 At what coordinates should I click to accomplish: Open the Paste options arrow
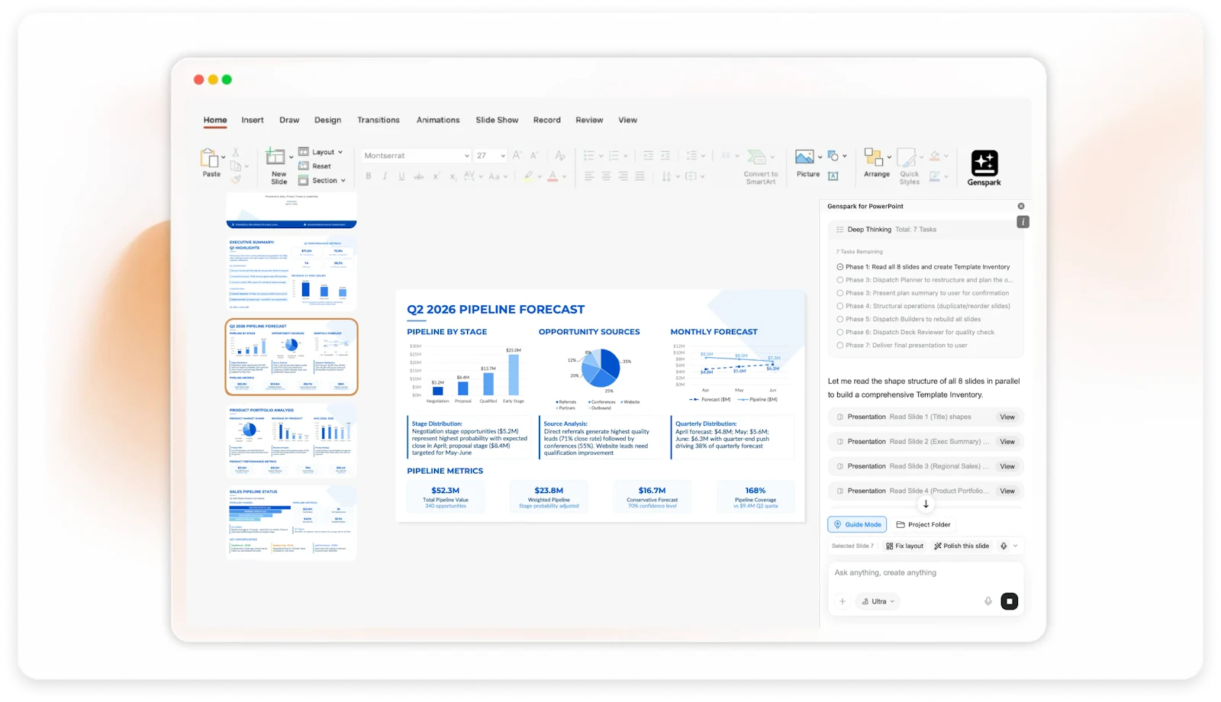223,158
